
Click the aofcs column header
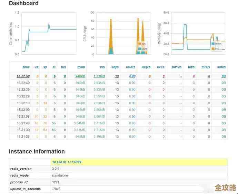point(222,67)
